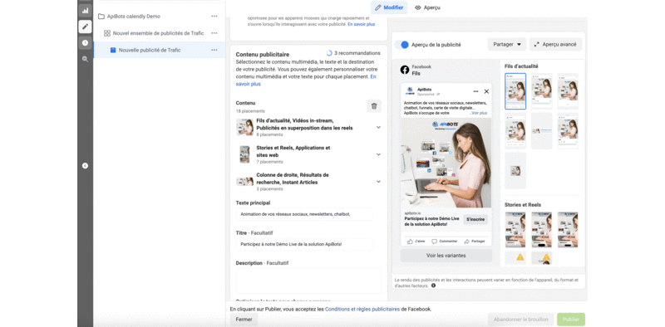Click the ad set grid icon

coord(107,33)
